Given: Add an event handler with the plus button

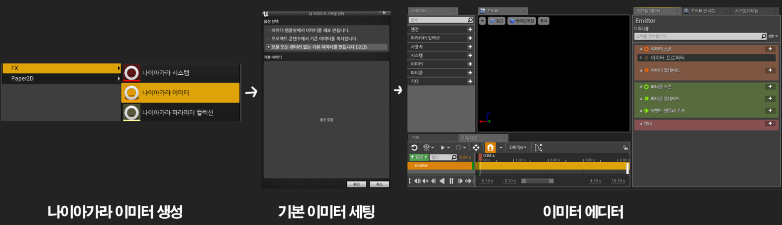Looking at the screenshot, I should click(770, 111).
